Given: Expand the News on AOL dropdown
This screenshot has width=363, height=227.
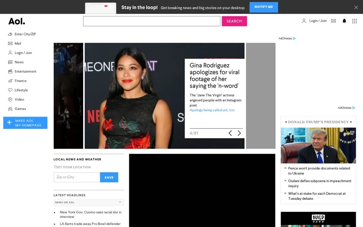Looking at the screenshot, I should point(88,202).
